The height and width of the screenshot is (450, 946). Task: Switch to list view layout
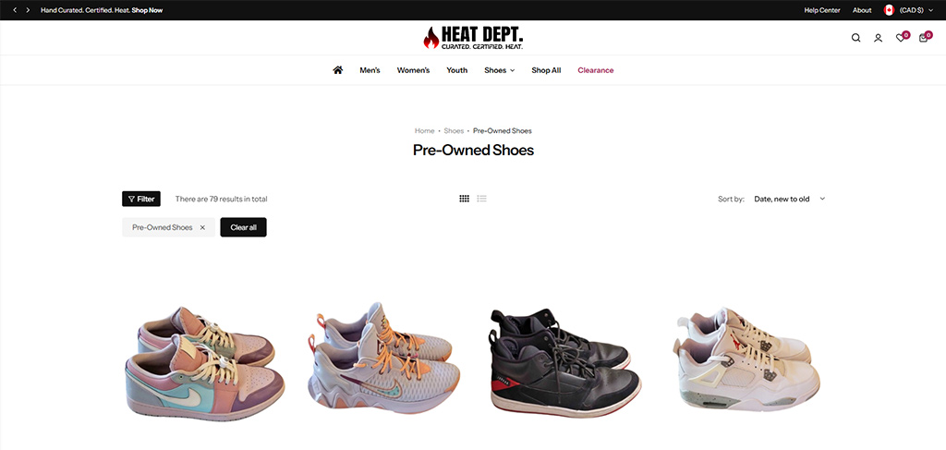pyautogui.click(x=481, y=199)
